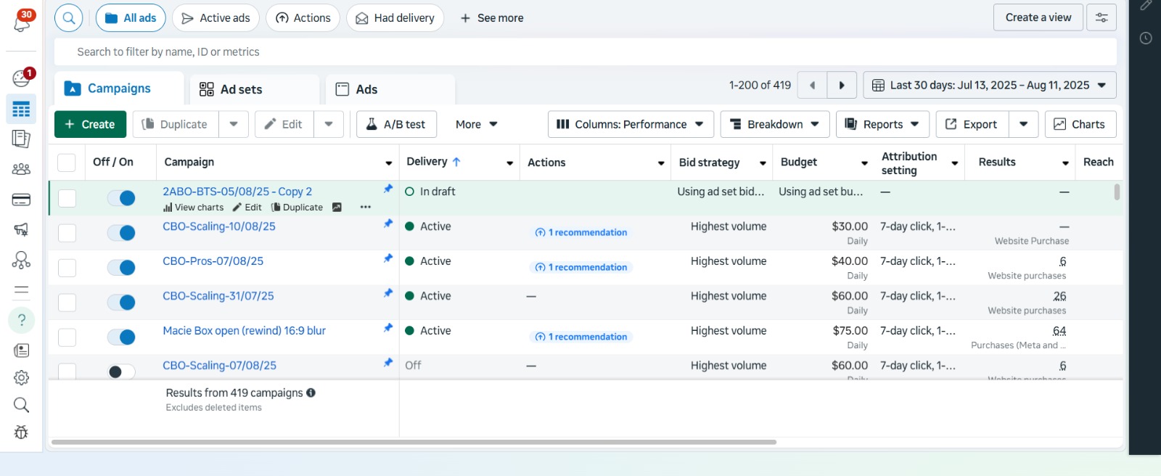Toggle off the CBO-Scaling-31/07/25 campaign
The image size is (1161, 476).
click(121, 303)
